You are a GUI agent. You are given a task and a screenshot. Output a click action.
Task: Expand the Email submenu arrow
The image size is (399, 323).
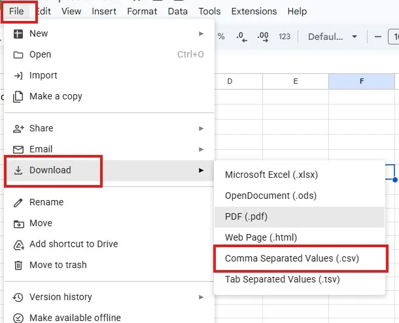pyautogui.click(x=201, y=149)
